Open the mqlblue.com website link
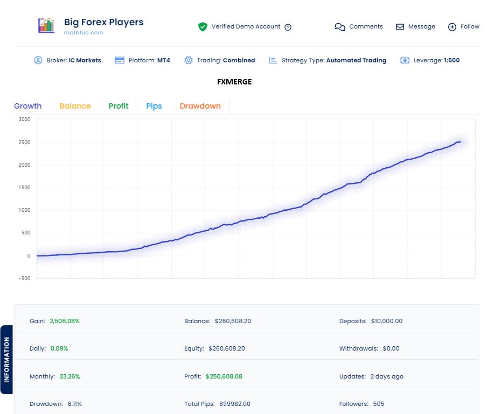Viewport: 494px width, 414px height. point(82,32)
